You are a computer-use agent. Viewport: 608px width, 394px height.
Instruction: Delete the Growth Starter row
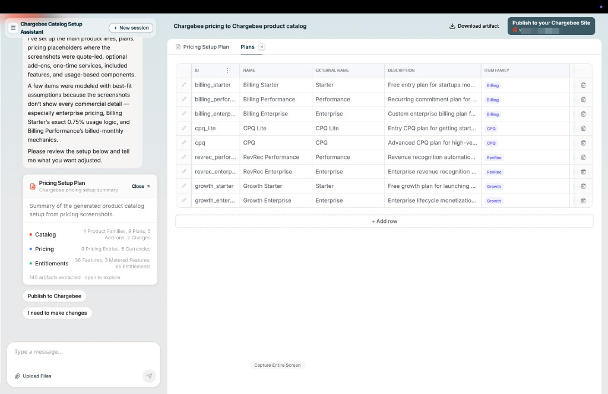[583, 186]
